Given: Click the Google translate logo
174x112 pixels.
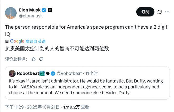Looking at the screenshot, I should [x=17, y=41].
